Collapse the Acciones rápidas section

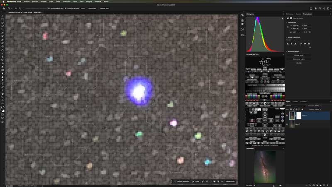pyautogui.click(x=287, y=51)
